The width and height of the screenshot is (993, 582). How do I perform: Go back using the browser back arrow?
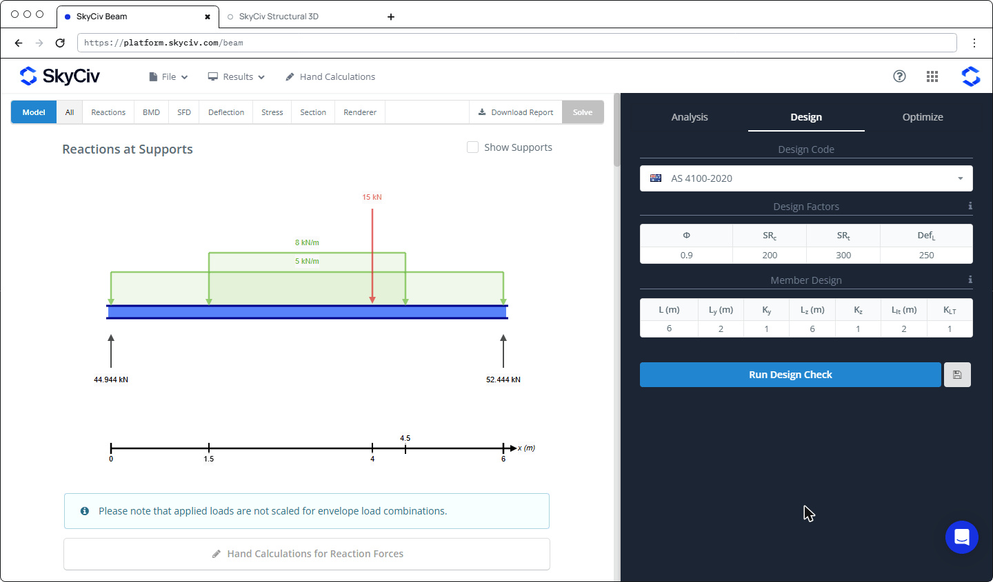[x=19, y=43]
